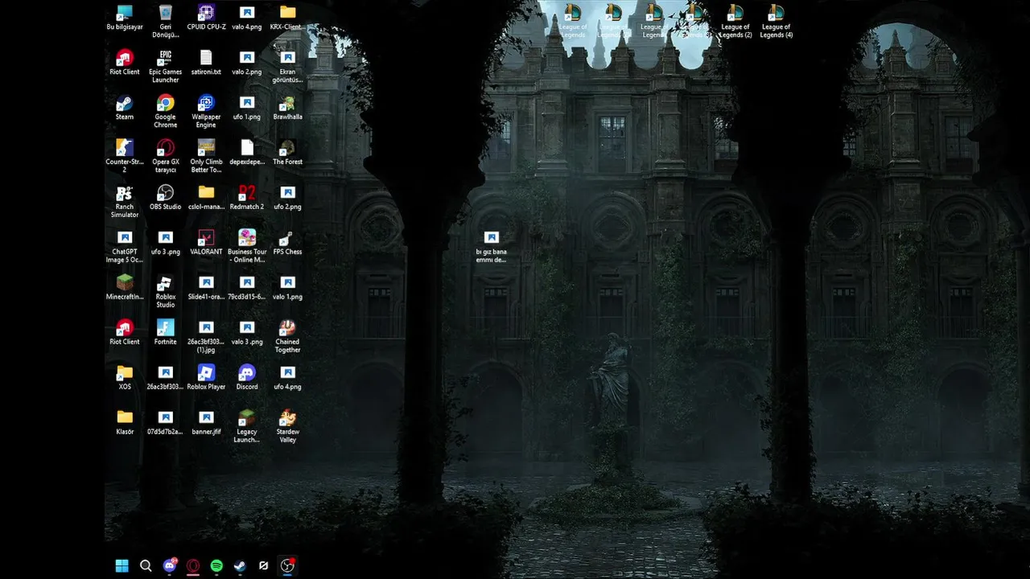
Task: Select the Slide41-ora image file
Action: [206, 288]
